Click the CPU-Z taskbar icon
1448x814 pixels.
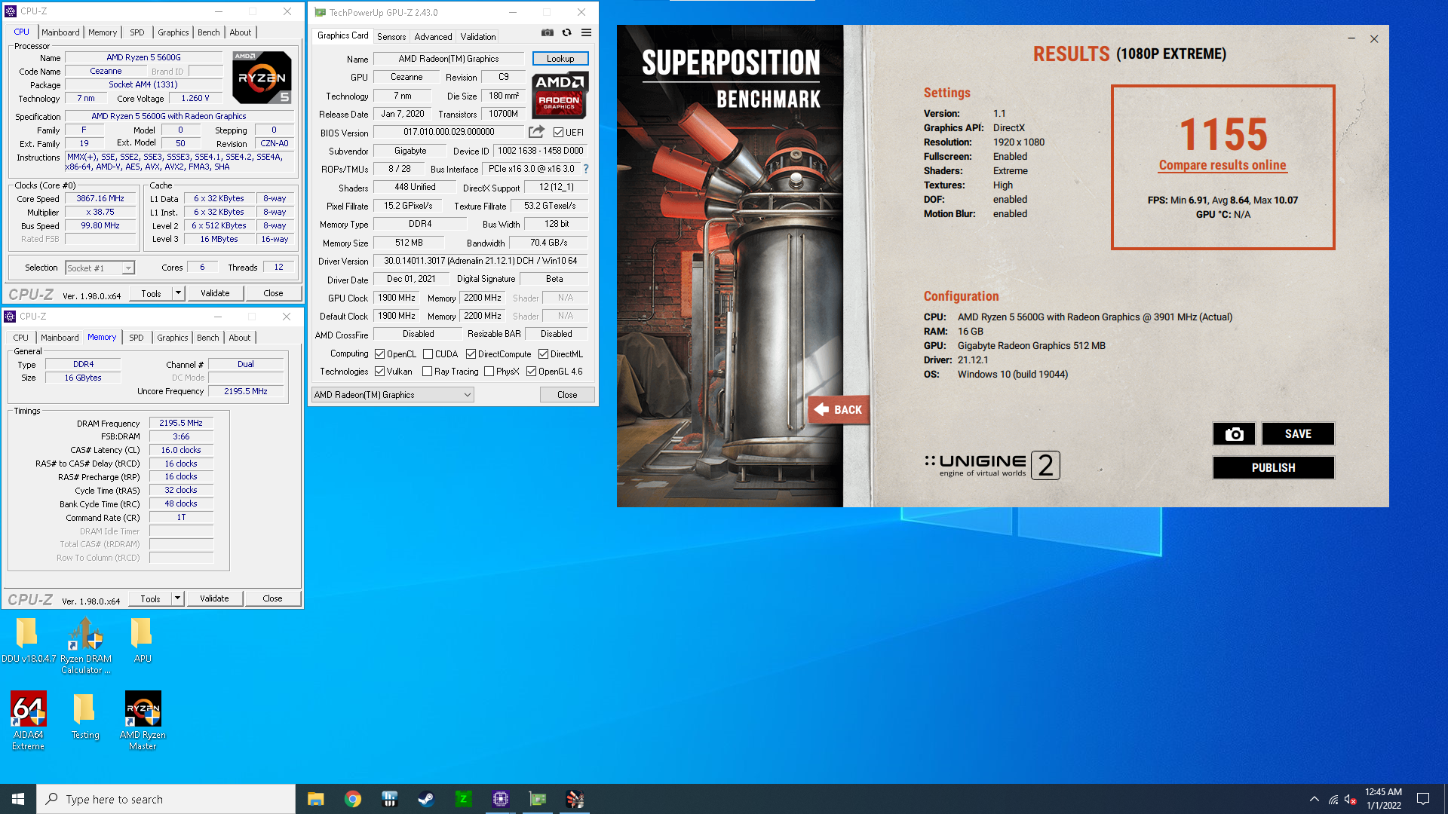click(x=500, y=799)
